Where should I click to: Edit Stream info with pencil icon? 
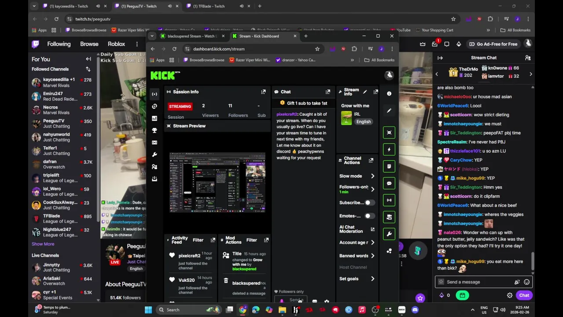coord(365,92)
